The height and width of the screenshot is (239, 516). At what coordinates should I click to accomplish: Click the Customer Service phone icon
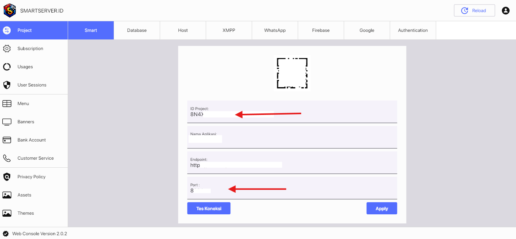coord(7,158)
